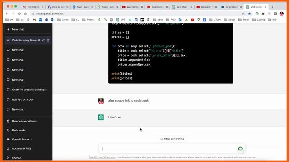Screen dimensions: 289x162
Task: Open the Crono bookmarks folder
Action: click(63, 20)
